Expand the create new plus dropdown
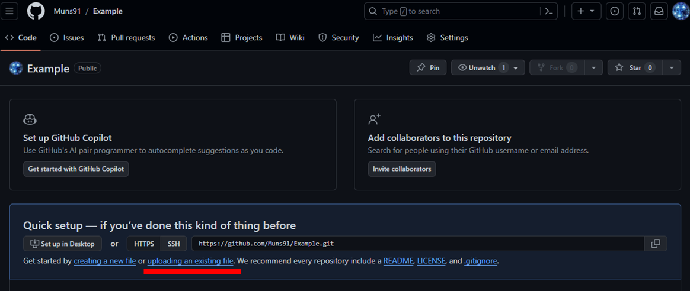This screenshot has height=291, width=690. (586, 11)
